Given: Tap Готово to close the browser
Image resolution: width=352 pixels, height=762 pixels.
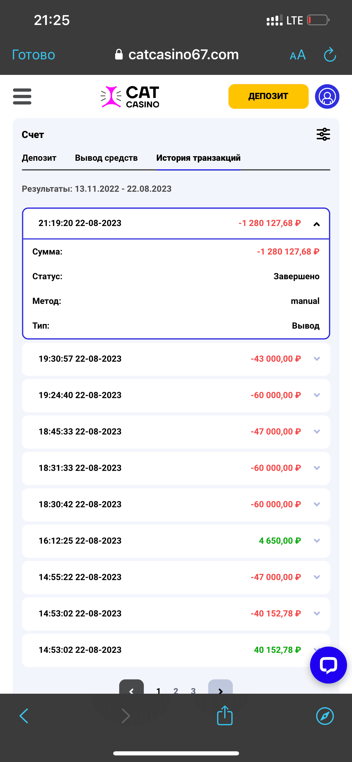Looking at the screenshot, I should pyautogui.click(x=33, y=55).
